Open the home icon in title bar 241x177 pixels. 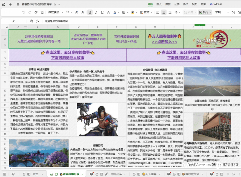[3, 5]
